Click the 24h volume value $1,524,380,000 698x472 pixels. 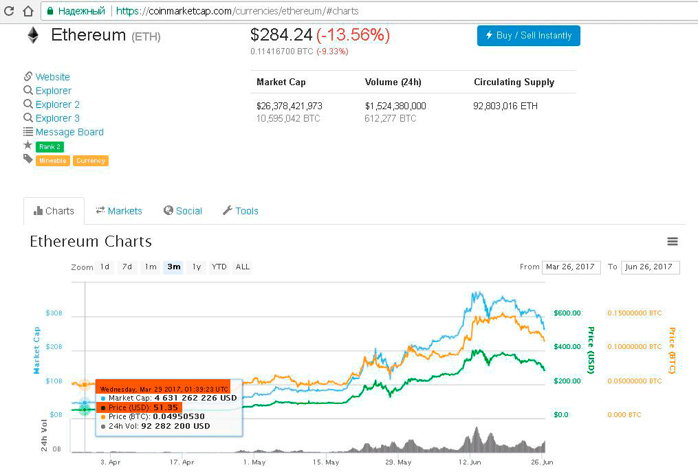click(x=395, y=106)
